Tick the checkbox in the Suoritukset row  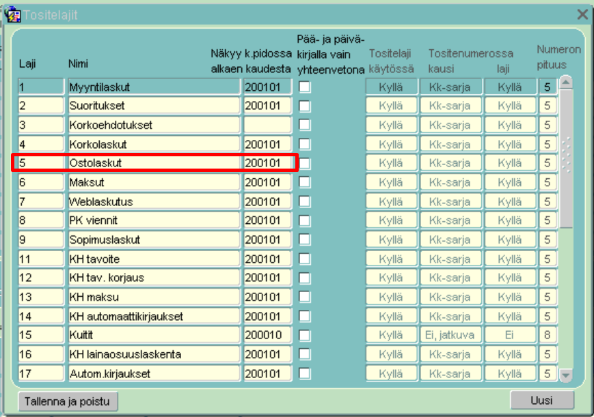tap(305, 106)
